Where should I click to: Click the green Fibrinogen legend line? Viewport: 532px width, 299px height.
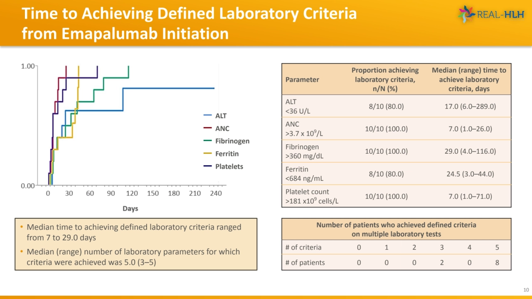point(208,141)
